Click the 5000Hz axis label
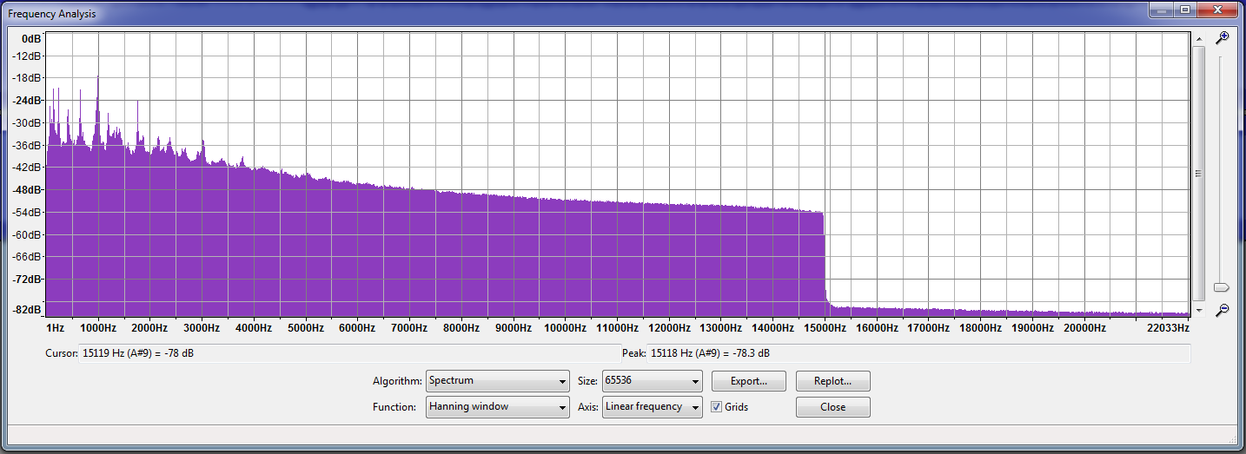 point(306,328)
